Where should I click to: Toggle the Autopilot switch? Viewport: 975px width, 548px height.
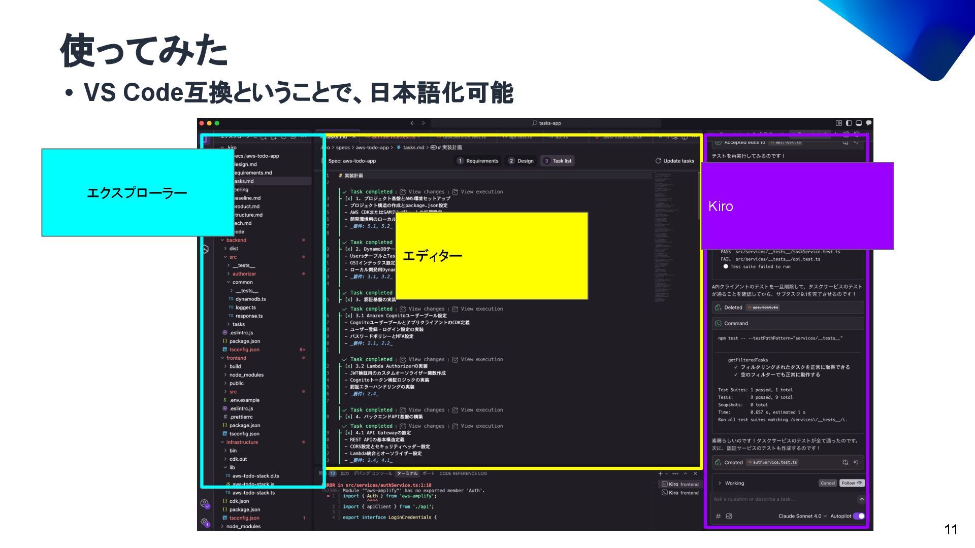point(859,516)
